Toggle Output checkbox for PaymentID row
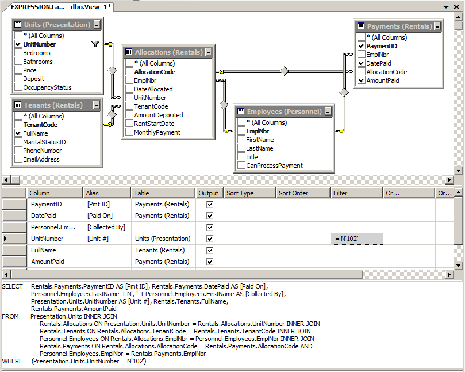This screenshot has width=465, height=372. click(210, 204)
